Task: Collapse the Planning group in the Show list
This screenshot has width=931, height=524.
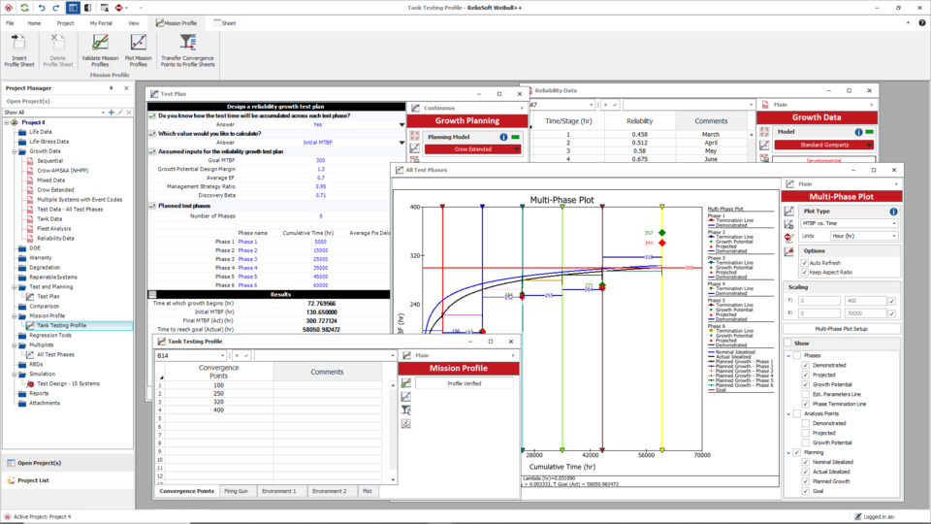Action: coord(788,453)
